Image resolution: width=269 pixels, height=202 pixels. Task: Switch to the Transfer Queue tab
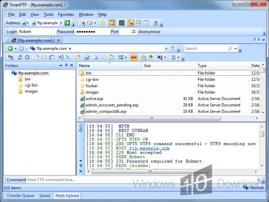[x=21, y=196]
